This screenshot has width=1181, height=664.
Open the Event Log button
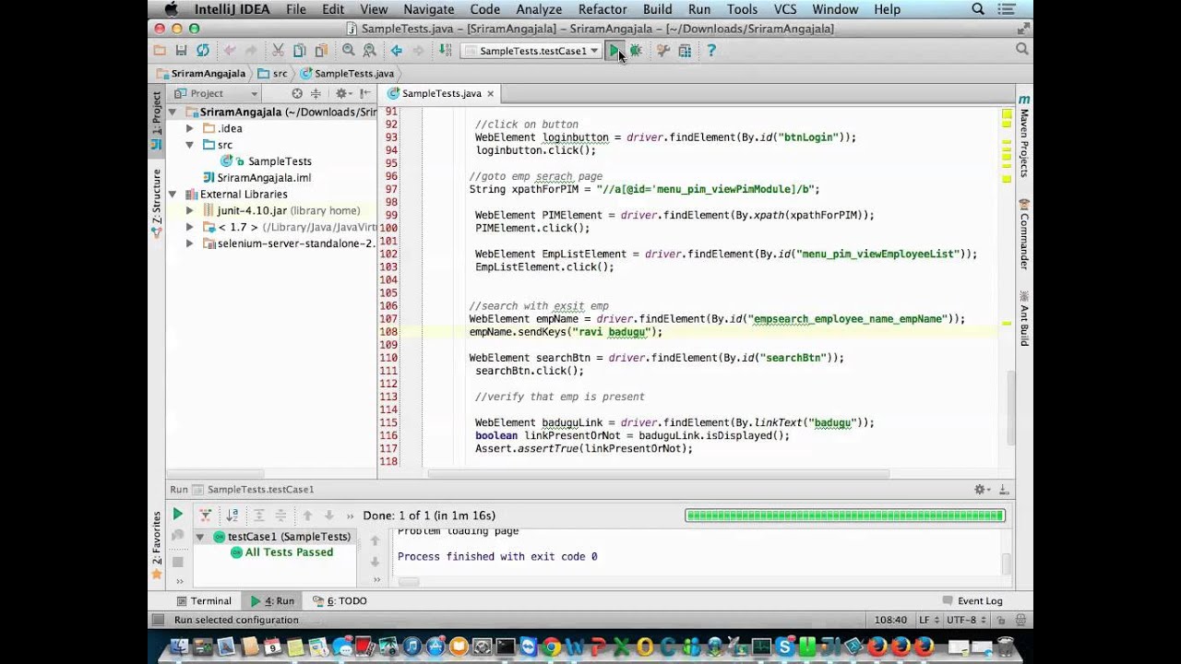tap(972, 600)
